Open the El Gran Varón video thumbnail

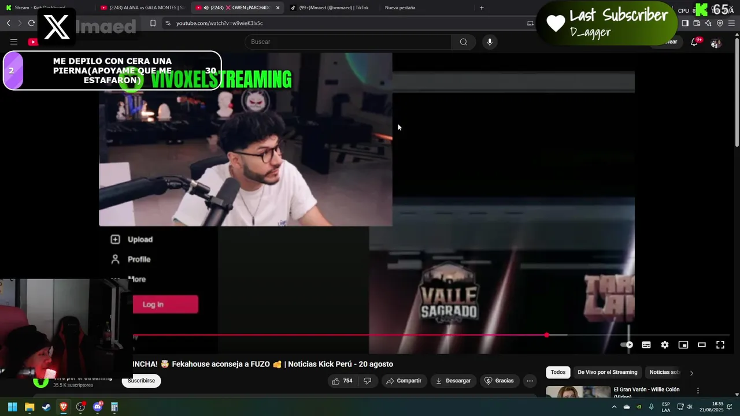click(x=578, y=392)
